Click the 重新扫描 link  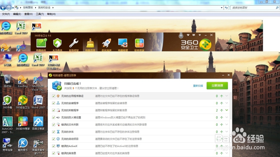(x=198, y=86)
